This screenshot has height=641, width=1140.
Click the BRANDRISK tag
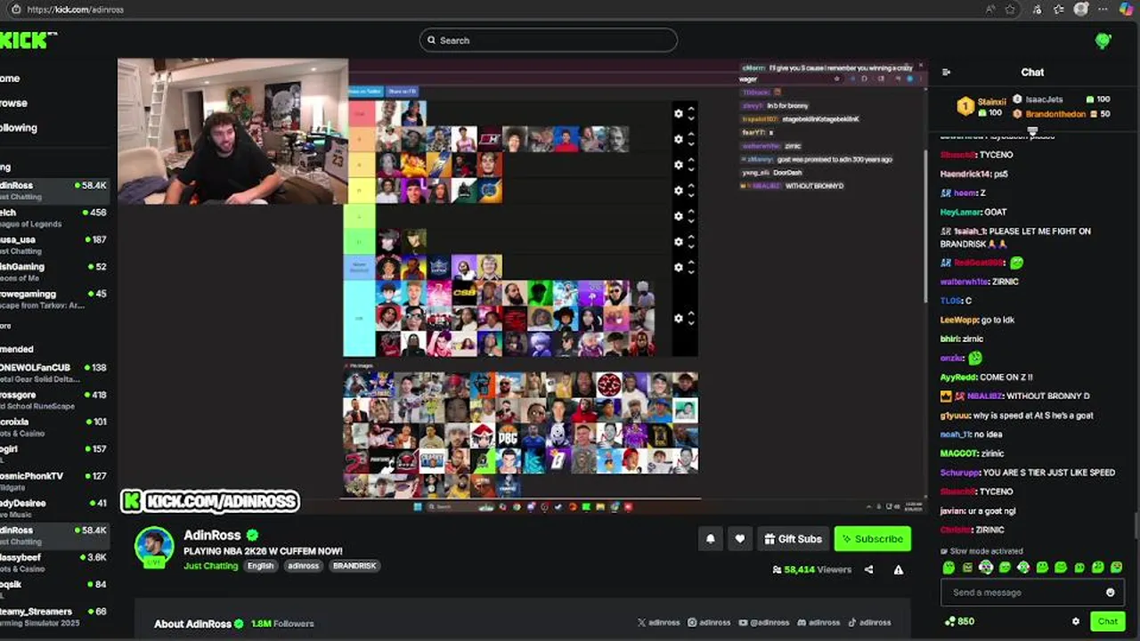tap(354, 566)
